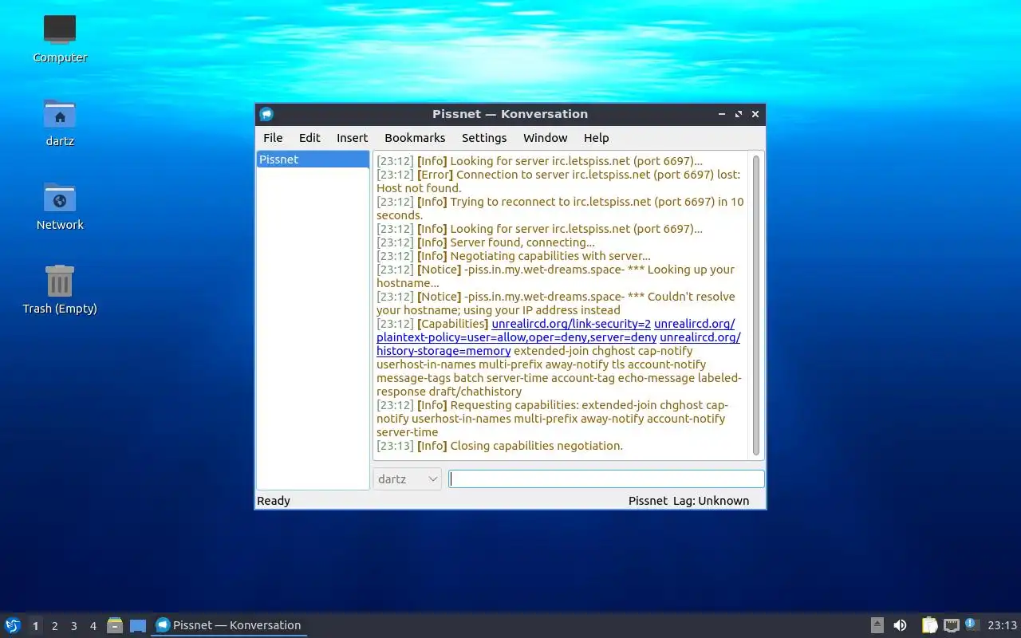Click the clipboard tray icon
The image size is (1021, 638).
click(x=929, y=625)
